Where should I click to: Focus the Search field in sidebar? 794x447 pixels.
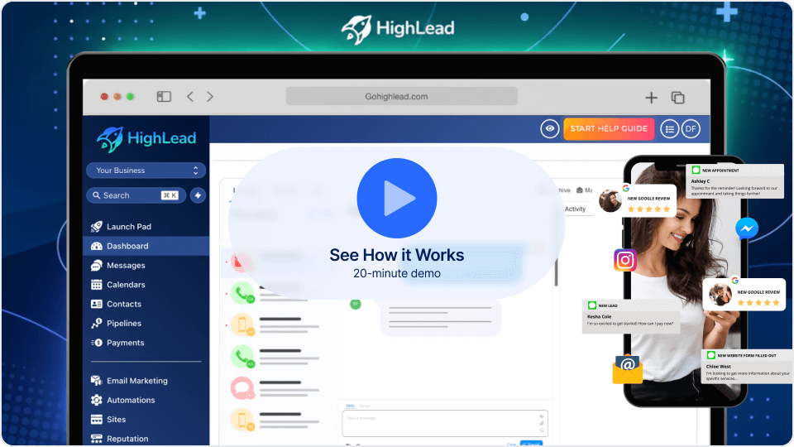(x=136, y=195)
